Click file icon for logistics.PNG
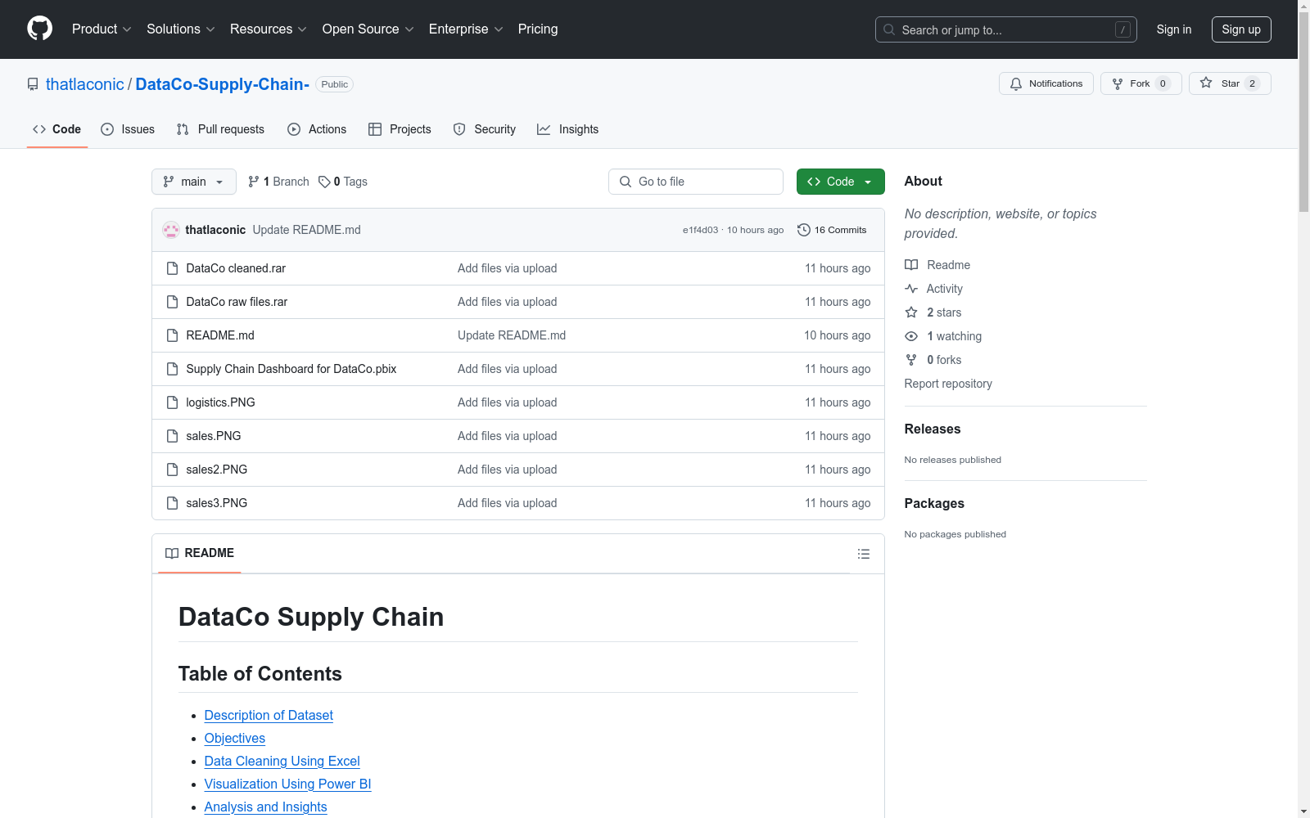The image size is (1310, 818). tap(172, 402)
